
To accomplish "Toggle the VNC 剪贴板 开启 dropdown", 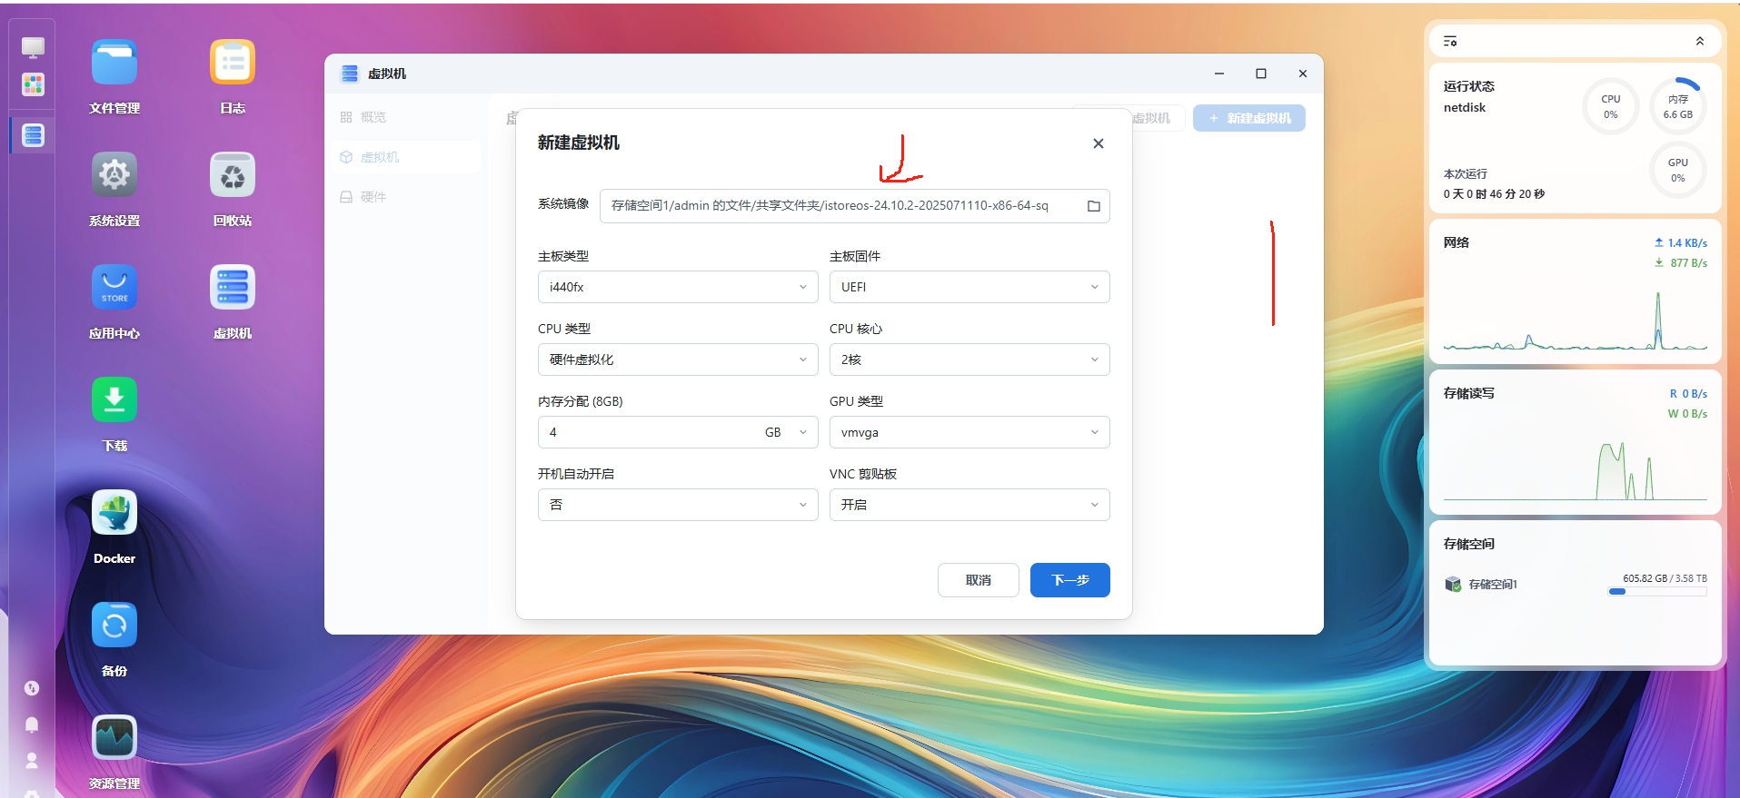I will (969, 505).
